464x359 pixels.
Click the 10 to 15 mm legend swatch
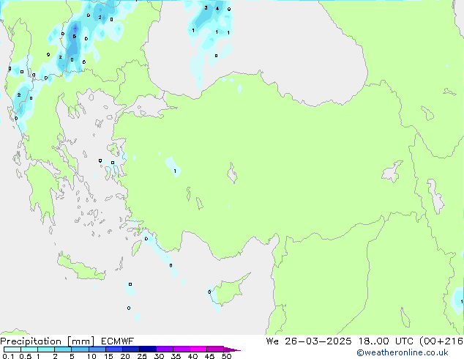coord(97,349)
